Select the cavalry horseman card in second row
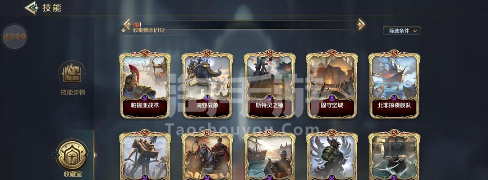Screen dimensions: 488x180 click(x=207, y=155)
